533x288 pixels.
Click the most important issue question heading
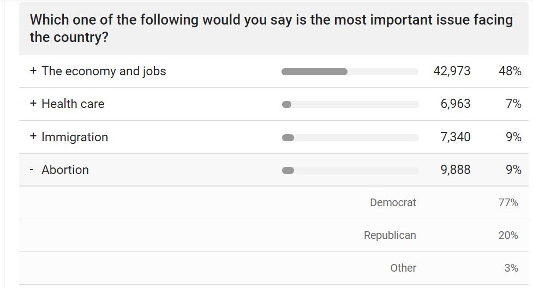[271, 28]
